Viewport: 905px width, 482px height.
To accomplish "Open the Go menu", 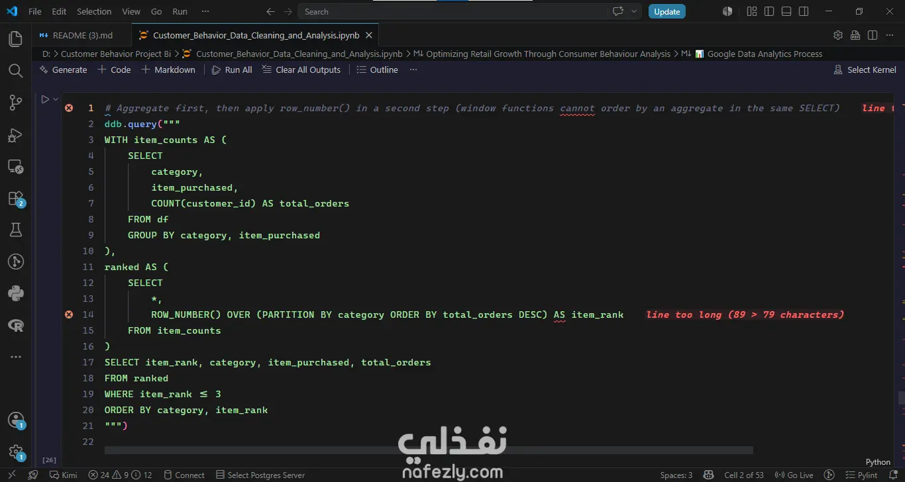I will tap(156, 11).
